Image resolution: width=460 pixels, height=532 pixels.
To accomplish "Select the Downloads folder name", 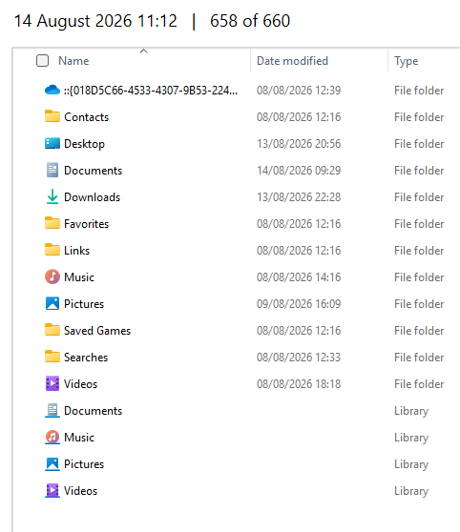I will [92, 197].
